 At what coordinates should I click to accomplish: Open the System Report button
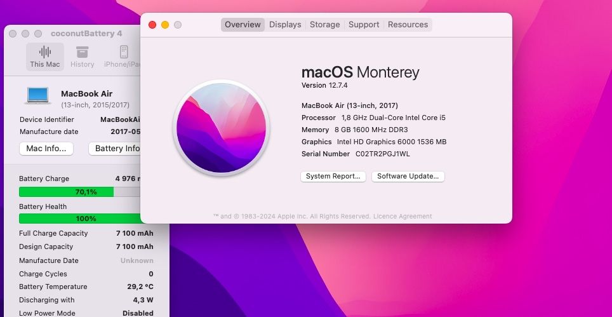pos(333,177)
